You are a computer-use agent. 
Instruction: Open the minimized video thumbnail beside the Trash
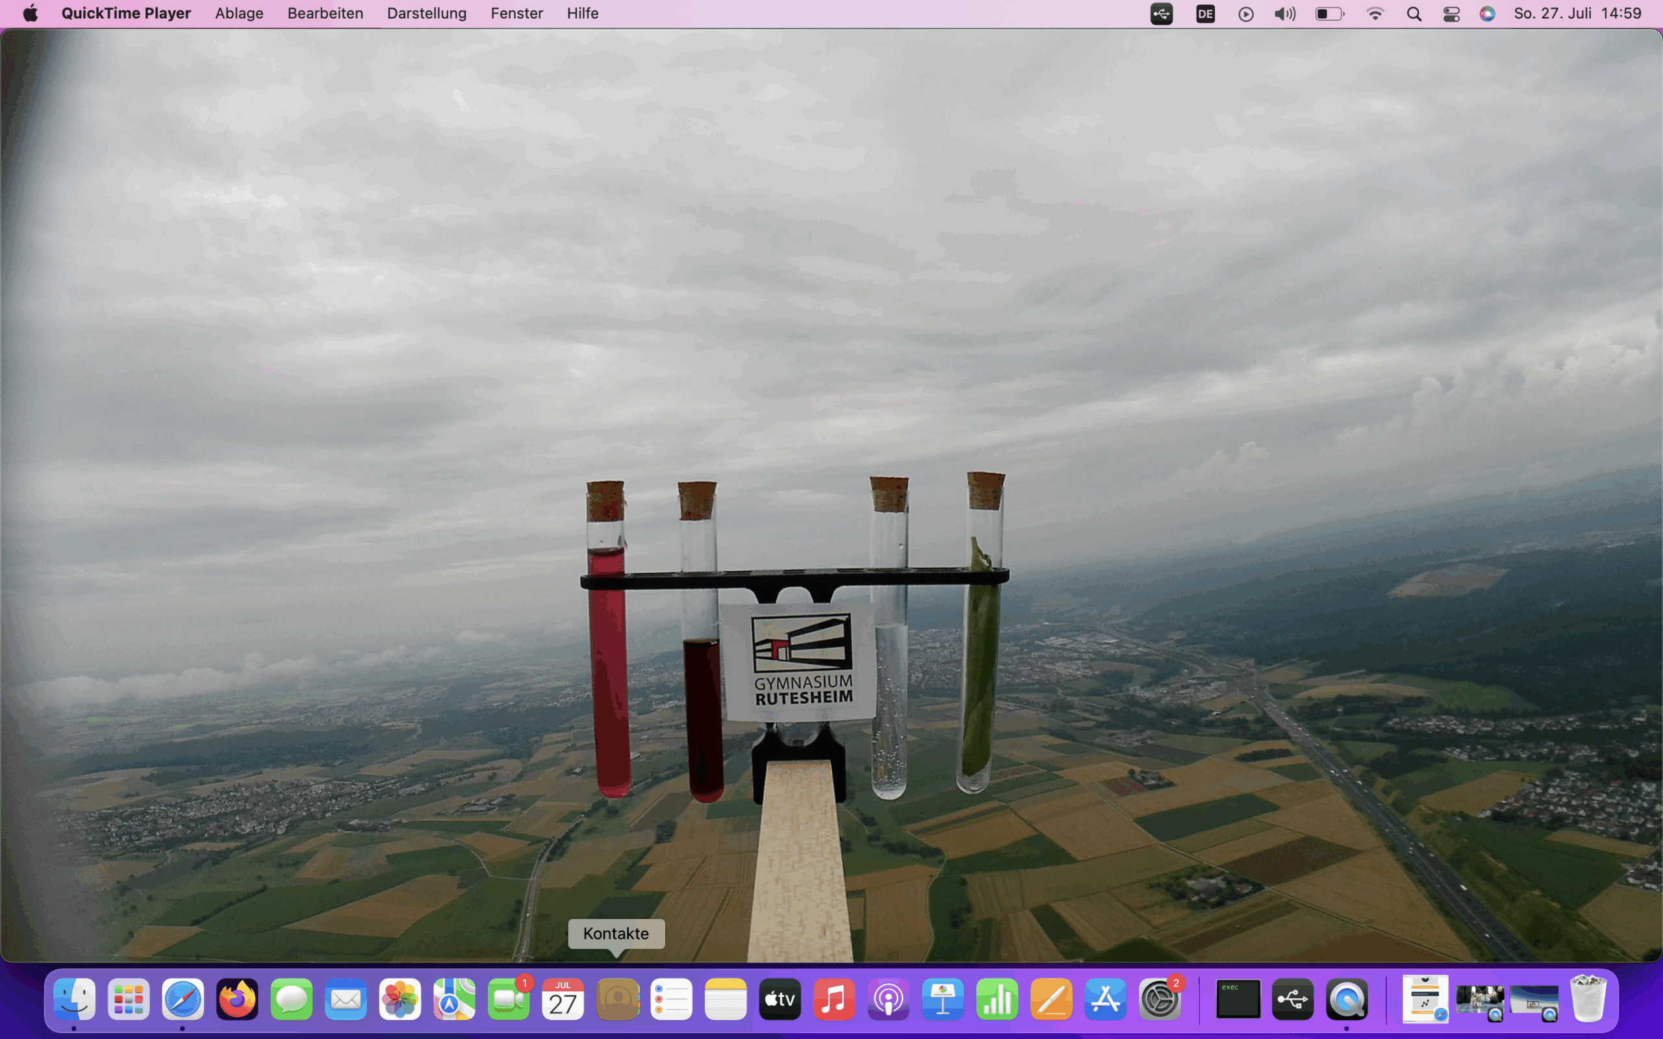pos(1534,1001)
